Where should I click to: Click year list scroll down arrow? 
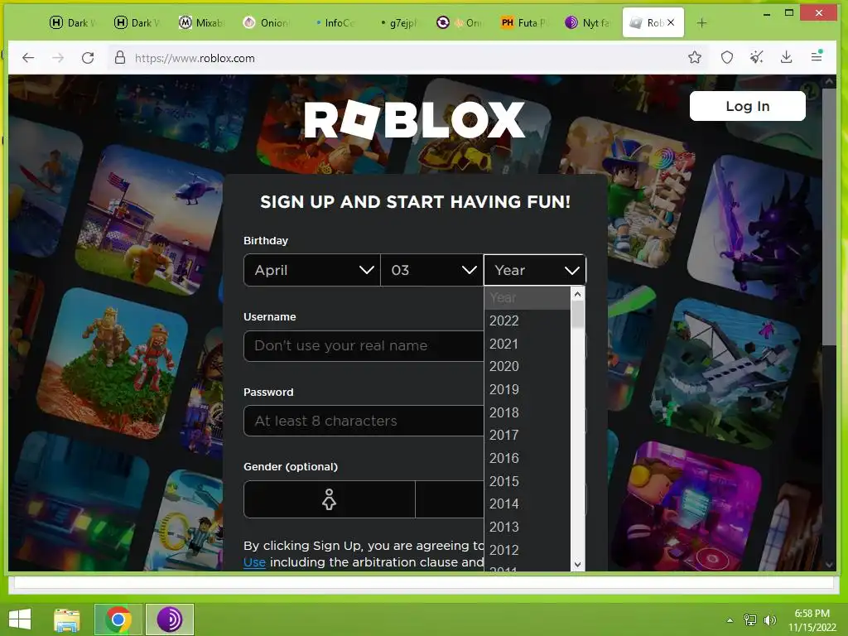pos(577,565)
